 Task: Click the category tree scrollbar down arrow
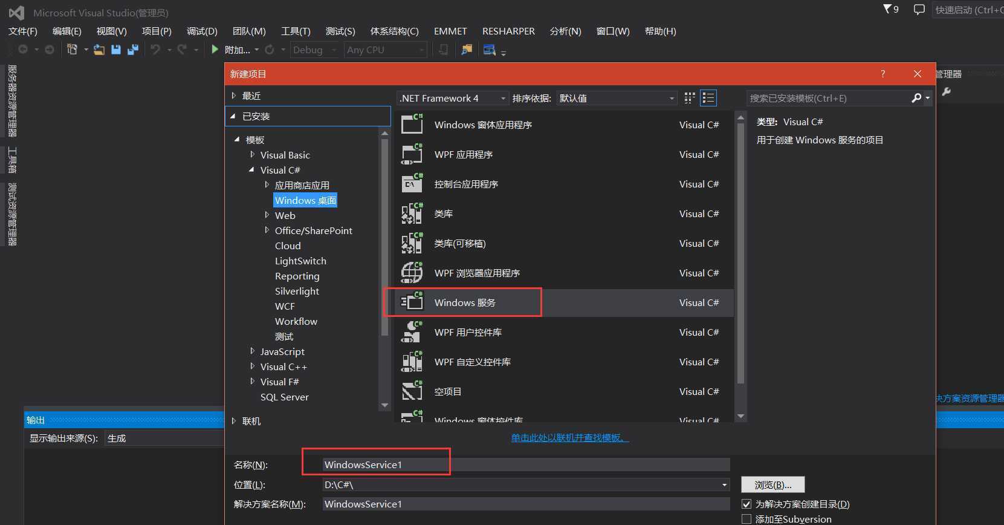point(384,405)
